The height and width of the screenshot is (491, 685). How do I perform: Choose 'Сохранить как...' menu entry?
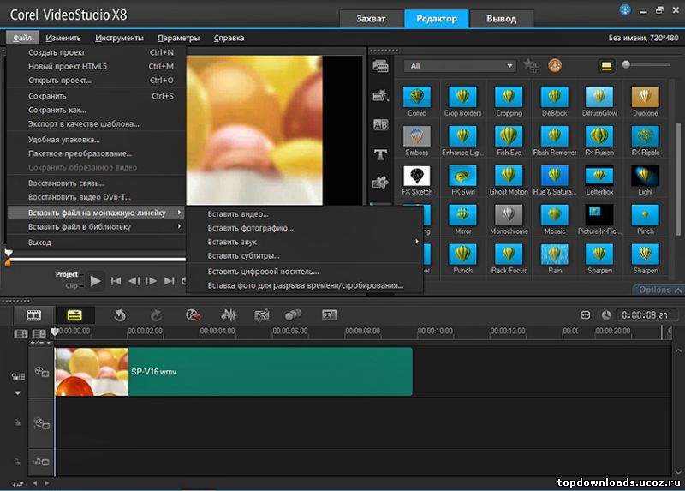tap(96, 110)
